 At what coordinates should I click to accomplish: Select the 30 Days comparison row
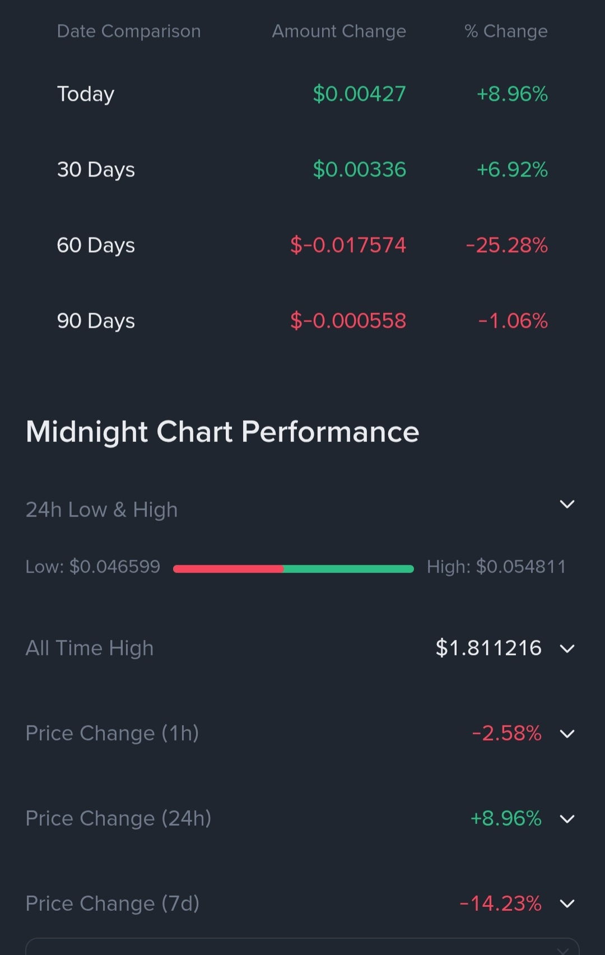coord(302,170)
